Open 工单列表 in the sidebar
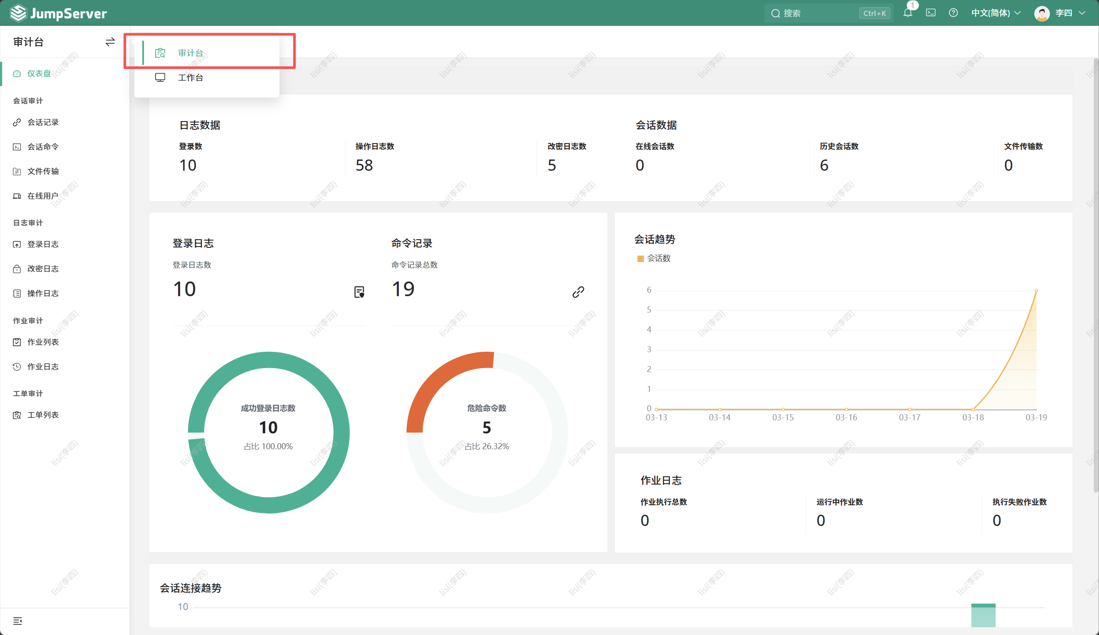The image size is (1099, 635). coord(43,415)
